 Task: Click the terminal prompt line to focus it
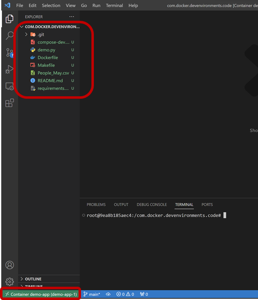pos(154,215)
